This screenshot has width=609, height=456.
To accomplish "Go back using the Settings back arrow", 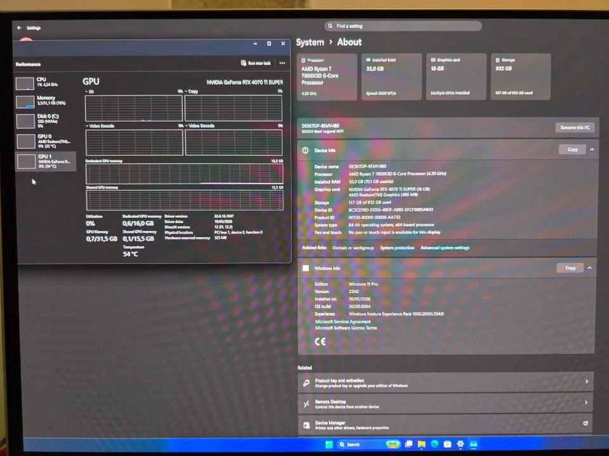I will point(19,28).
